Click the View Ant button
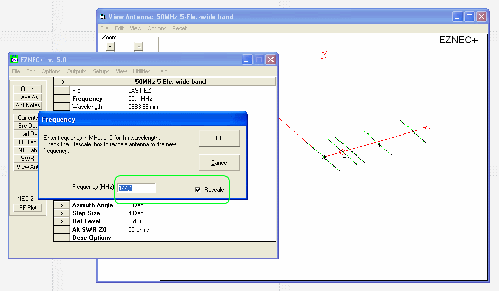Screen dimensions: 499x291 26,167
